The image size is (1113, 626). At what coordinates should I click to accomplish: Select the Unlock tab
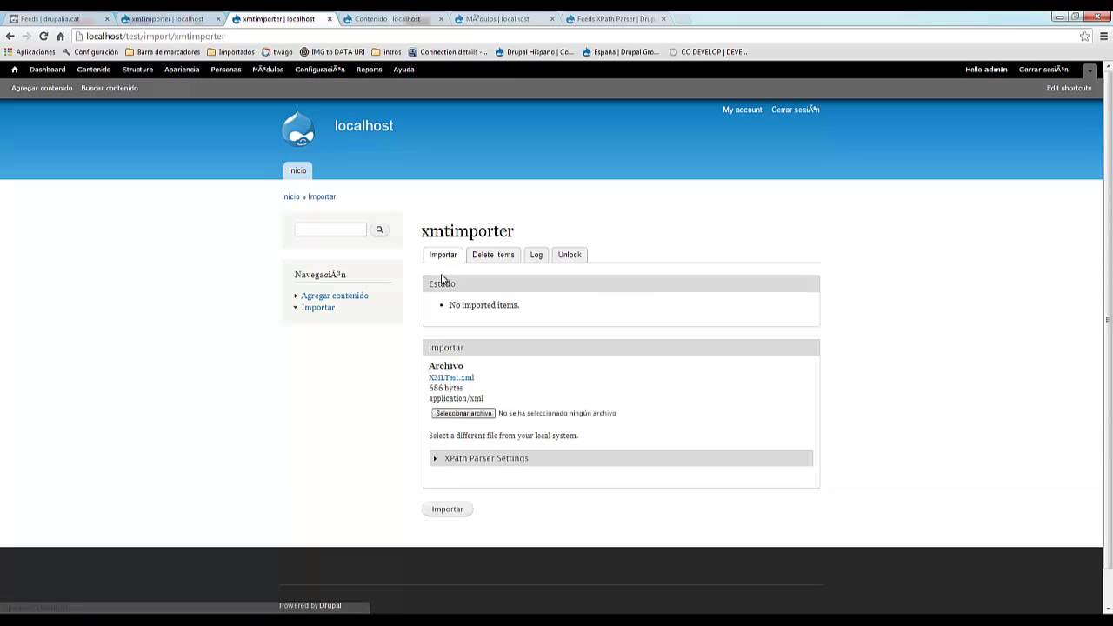(x=570, y=255)
